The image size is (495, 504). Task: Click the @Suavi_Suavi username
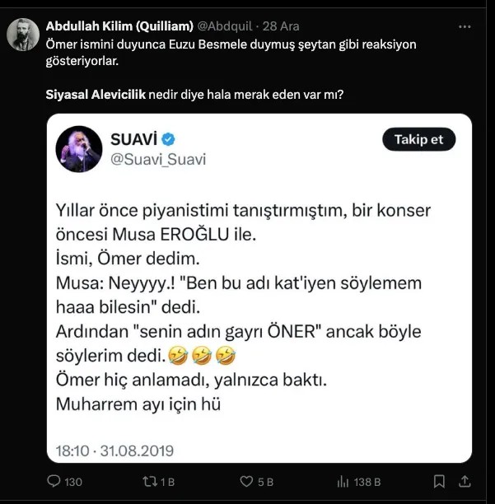point(158,159)
